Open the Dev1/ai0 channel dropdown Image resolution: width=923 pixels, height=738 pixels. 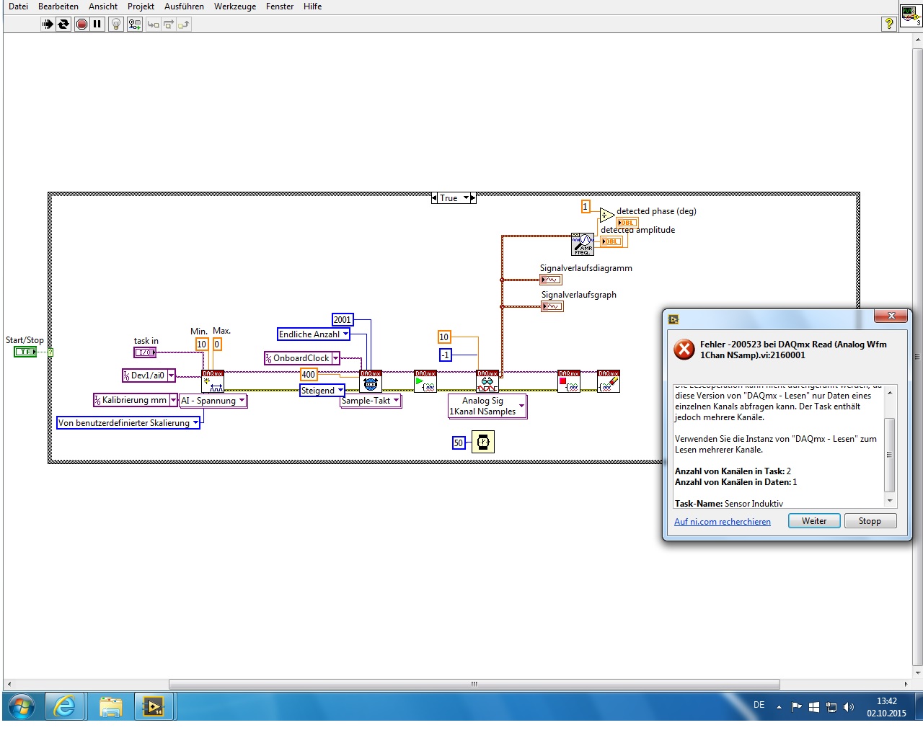coord(171,375)
